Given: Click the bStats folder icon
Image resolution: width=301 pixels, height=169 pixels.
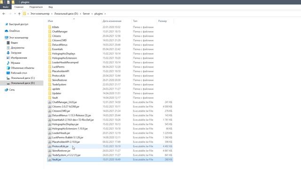Looking at the screenshot, I should coord(50,27).
